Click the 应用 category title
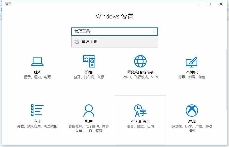 click(37, 121)
